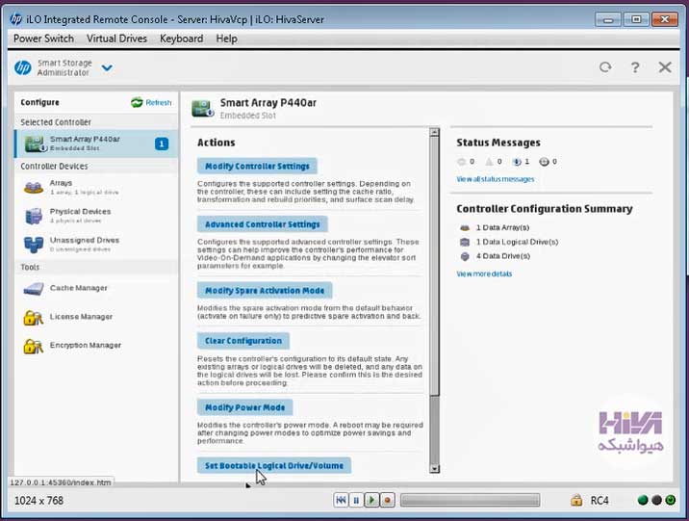Open the Unassigned Drives icon
This screenshot has width=689, height=521.
click(34, 245)
